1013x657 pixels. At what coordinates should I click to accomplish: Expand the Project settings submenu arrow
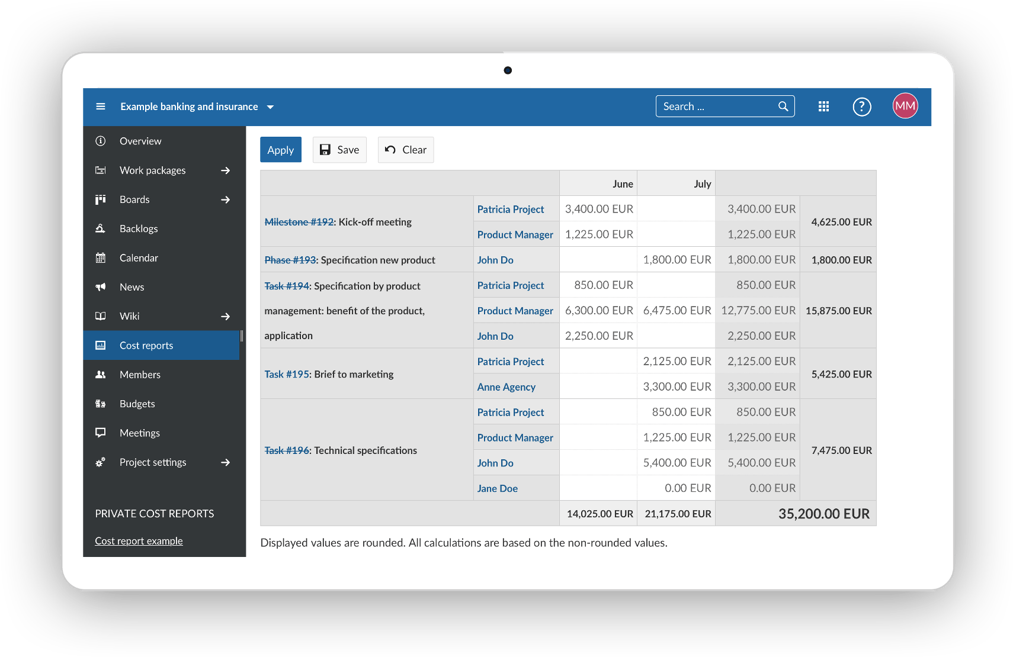[225, 462]
